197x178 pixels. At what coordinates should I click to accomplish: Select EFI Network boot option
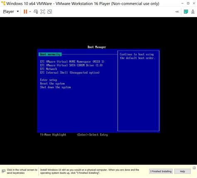click(49, 69)
